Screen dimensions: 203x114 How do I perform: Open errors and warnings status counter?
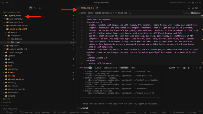pyautogui.click(x=60, y=112)
